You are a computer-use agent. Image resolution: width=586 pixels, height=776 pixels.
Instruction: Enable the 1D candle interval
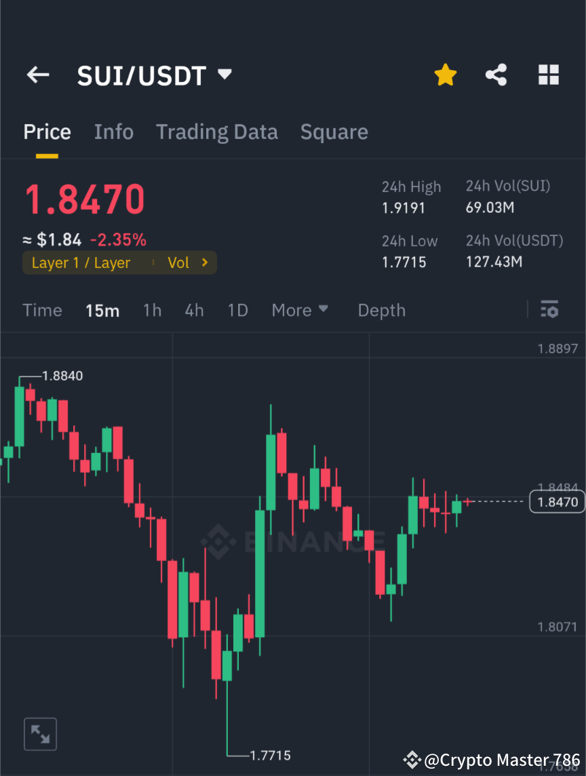237,310
